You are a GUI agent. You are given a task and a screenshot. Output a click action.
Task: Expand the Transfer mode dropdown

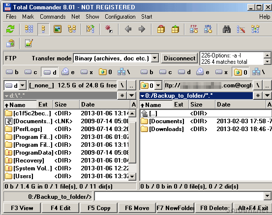[x=155, y=58]
